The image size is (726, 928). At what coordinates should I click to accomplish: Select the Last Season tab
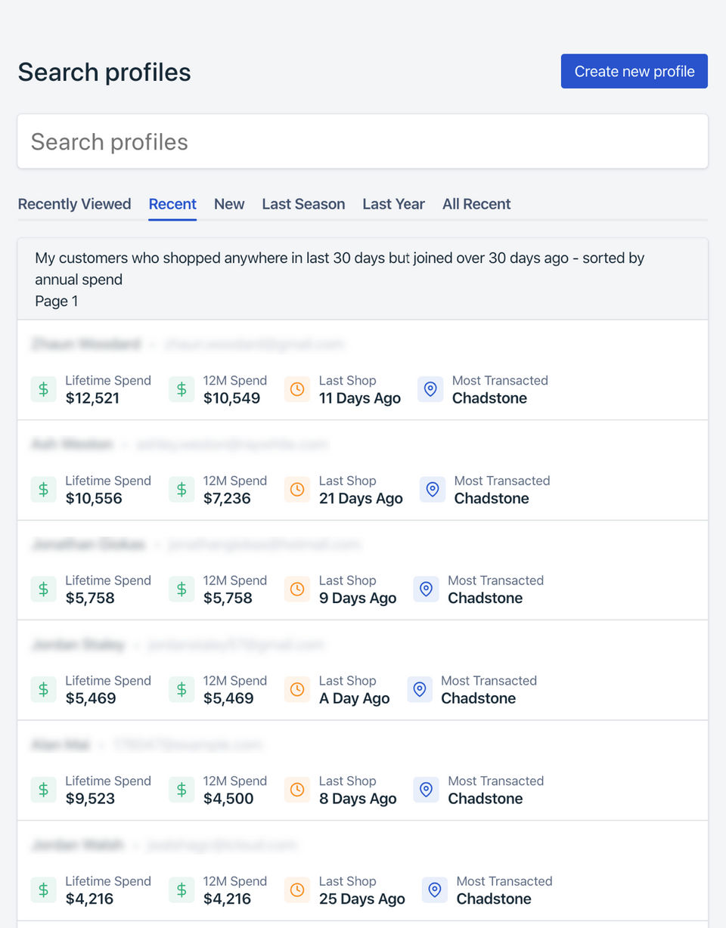click(303, 204)
